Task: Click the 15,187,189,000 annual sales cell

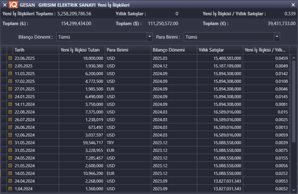Action: click(x=220, y=66)
